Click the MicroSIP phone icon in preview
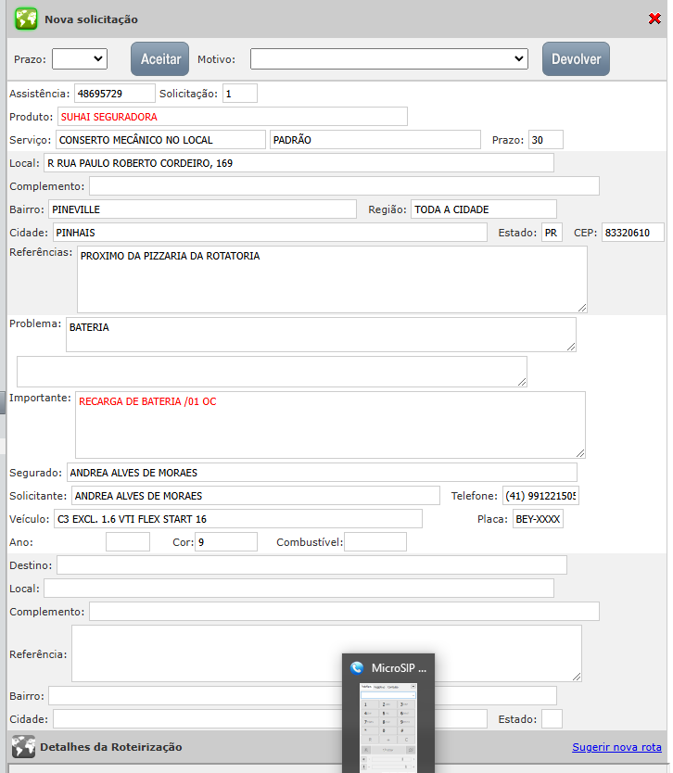This screenshot has width=673, height=773. pos(357,668)
